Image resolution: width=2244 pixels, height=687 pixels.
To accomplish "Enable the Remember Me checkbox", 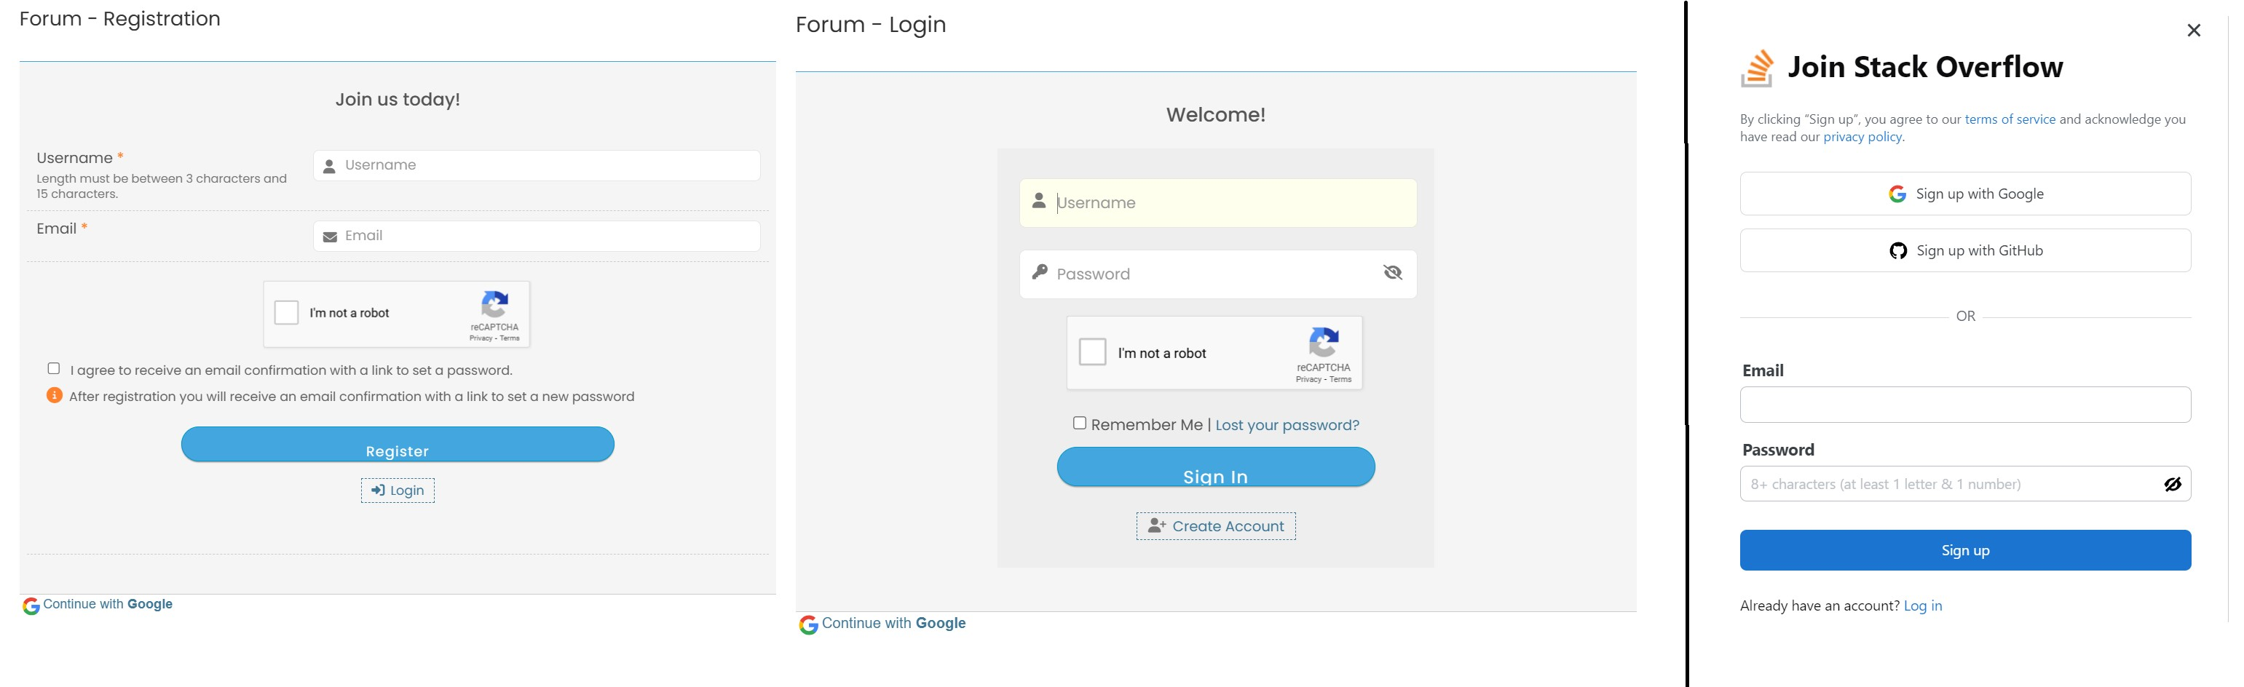I will [1079, 423].
